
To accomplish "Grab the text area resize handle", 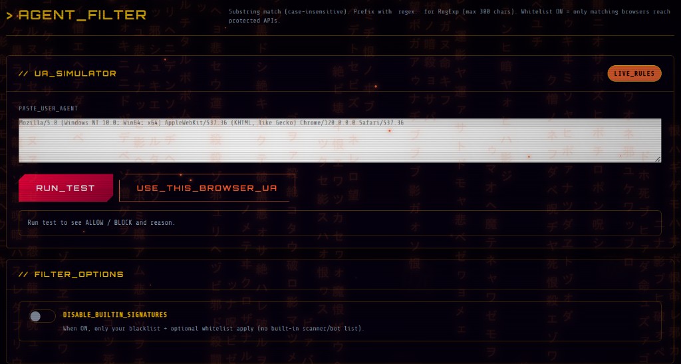I will [658, 159].
